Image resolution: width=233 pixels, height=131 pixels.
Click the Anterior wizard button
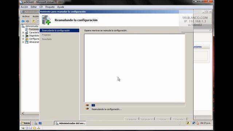point(131,119)
